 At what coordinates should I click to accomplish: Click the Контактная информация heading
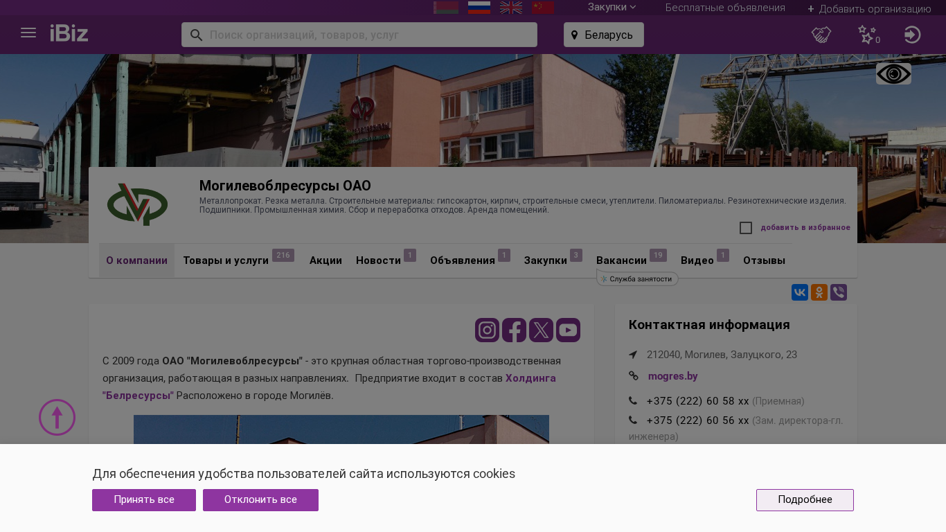click(x=709, y=325)
